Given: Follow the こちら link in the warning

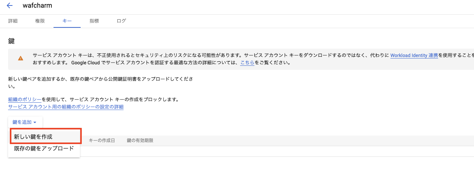Looking at the screenshot, I should (247, 62).
